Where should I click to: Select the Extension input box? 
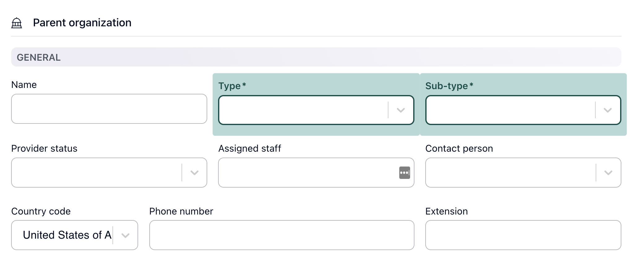[523, 235]
